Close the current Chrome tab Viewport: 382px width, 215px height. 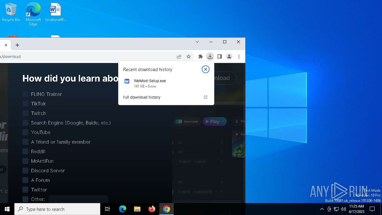[x=6, y=45]
